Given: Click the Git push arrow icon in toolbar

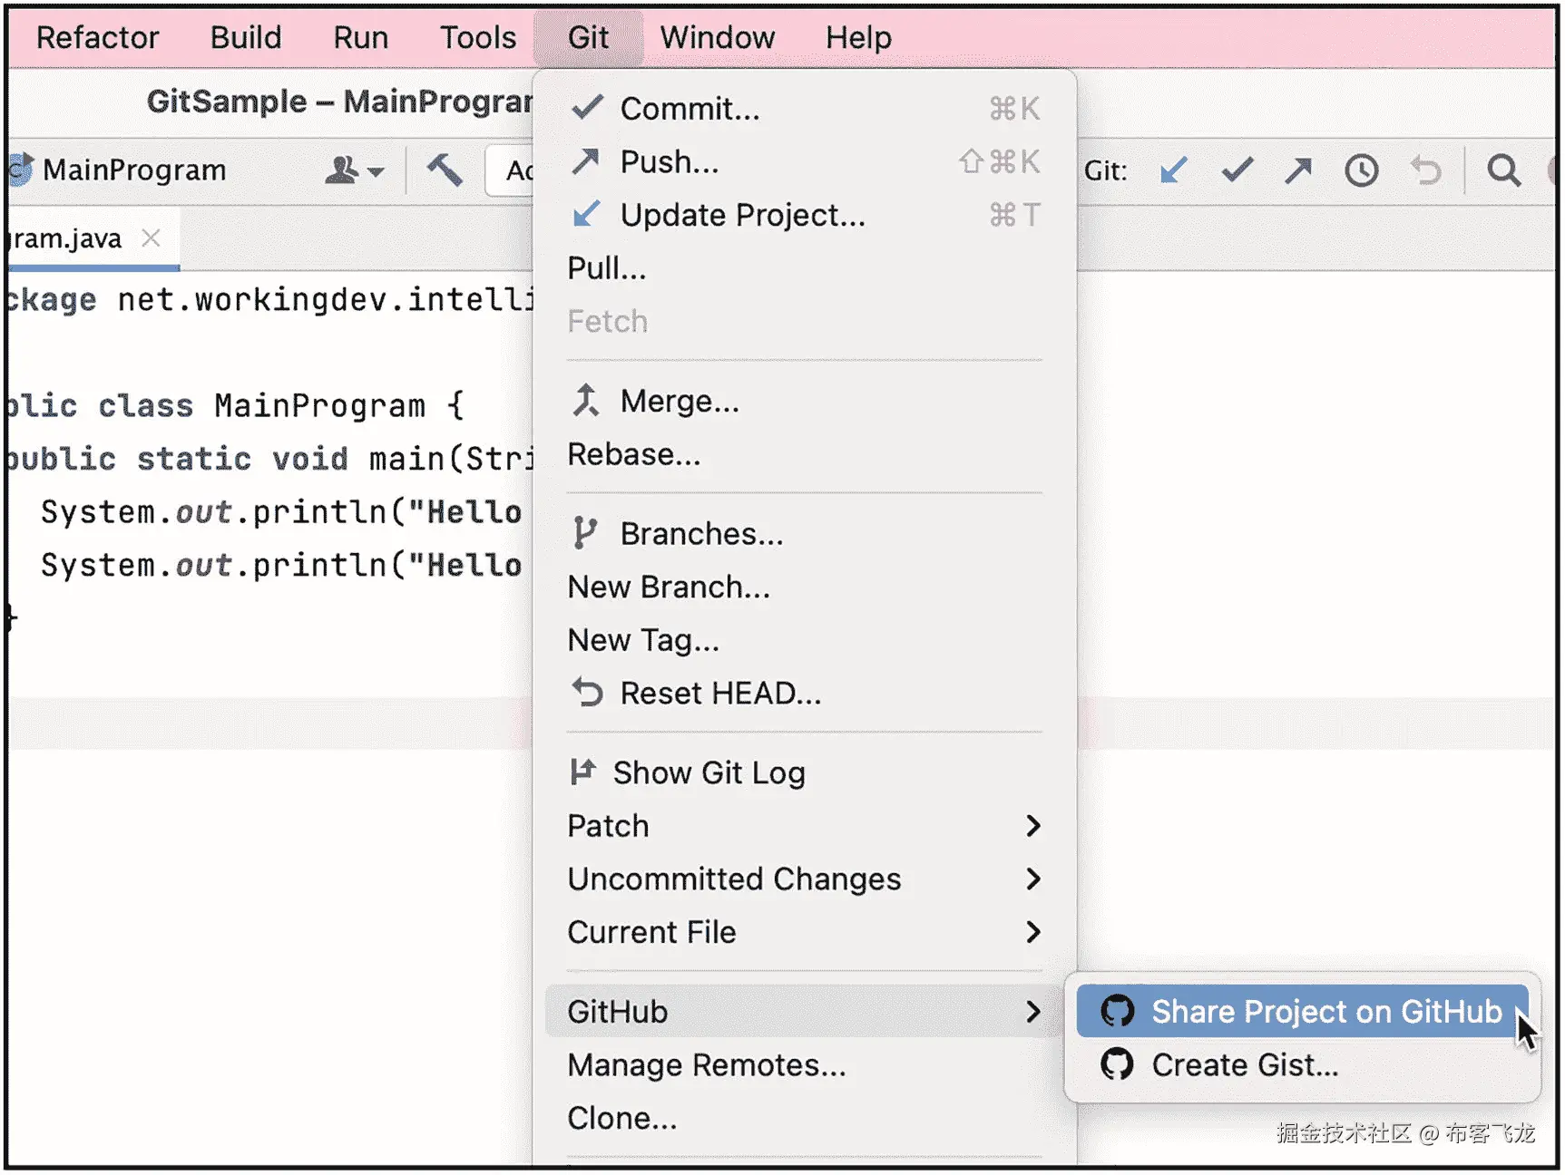Looking at the screenshot, I should coord(1298,170).
